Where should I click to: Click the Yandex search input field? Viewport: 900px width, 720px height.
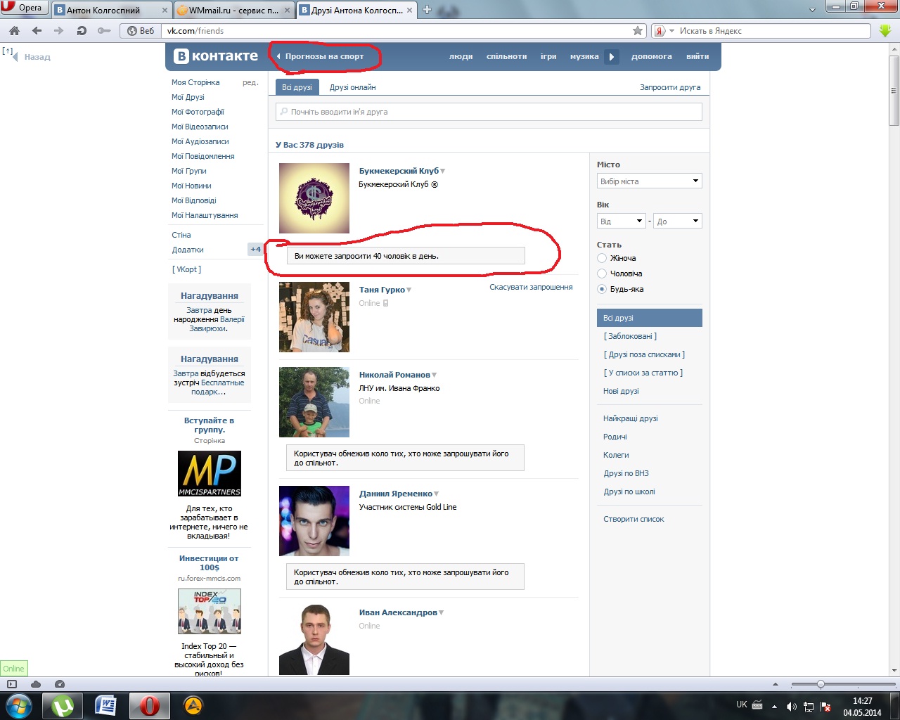[773, 31]
